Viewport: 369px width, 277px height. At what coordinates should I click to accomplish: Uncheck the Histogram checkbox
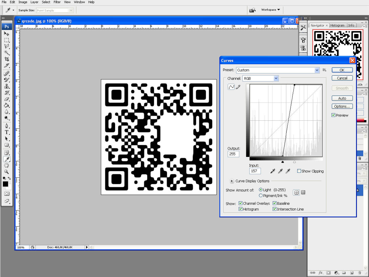pos(240,209)
